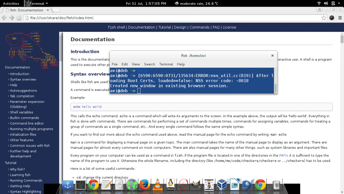Screen dimensions: 344x194
Task: Launch VLC media player from the dock
Action: pos(157,185)
